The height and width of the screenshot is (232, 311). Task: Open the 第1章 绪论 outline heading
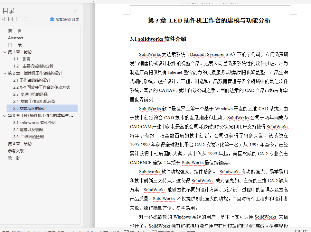pos(20,52)
